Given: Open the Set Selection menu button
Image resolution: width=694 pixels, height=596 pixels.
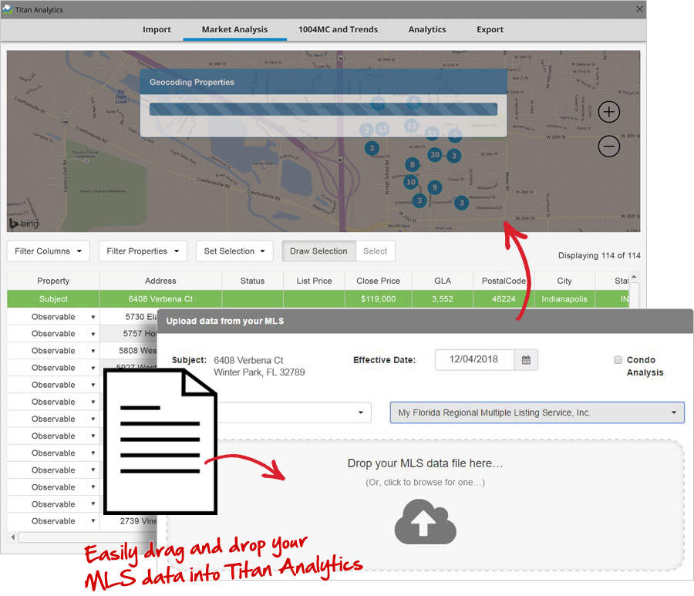Looking at the screenshot, I should [x=234, y=251].
